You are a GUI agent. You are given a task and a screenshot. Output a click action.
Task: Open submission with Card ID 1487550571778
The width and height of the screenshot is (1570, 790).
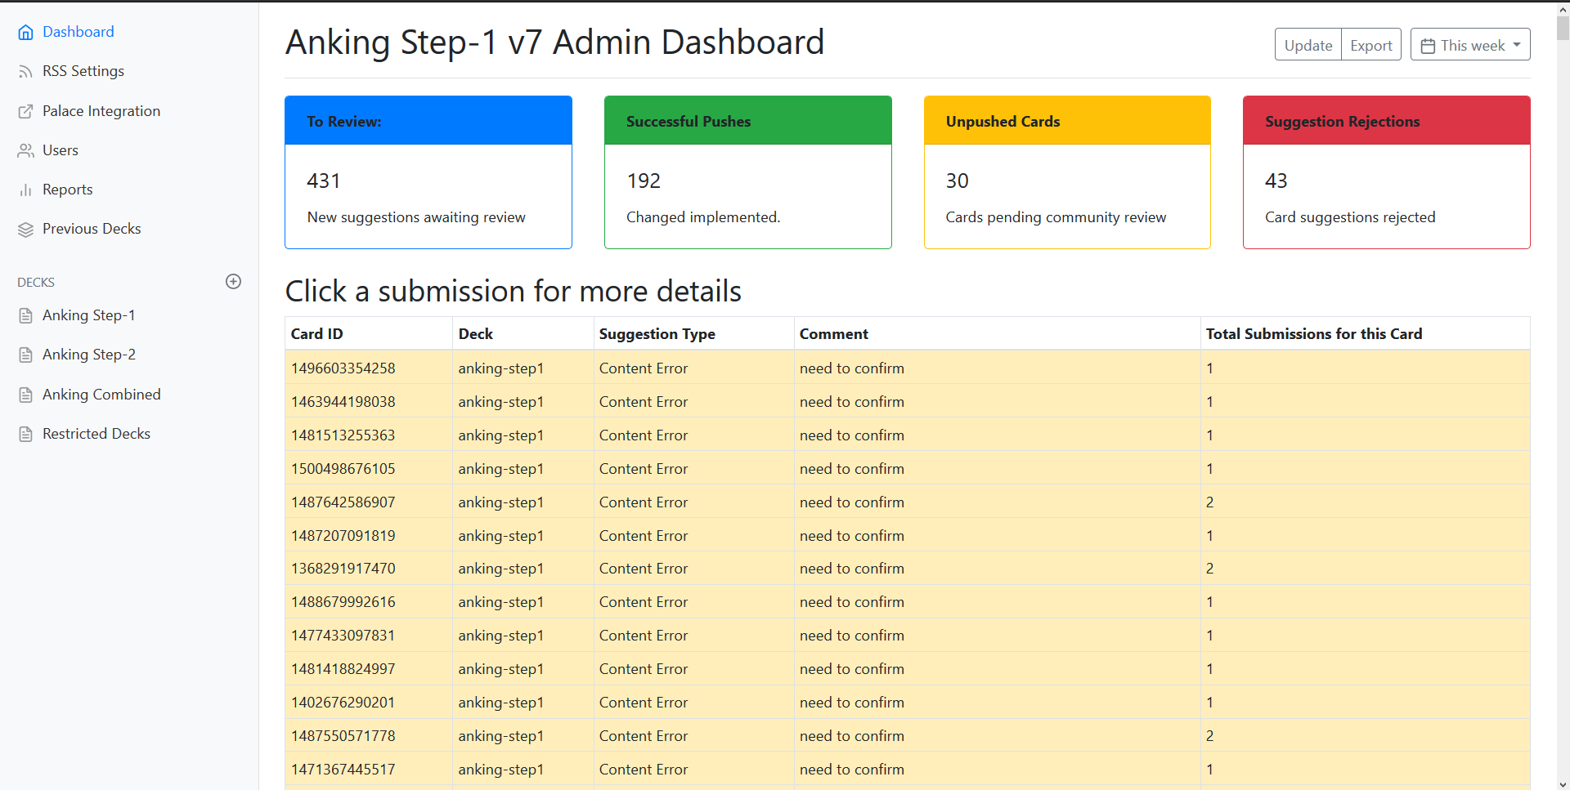pos(908,736)
